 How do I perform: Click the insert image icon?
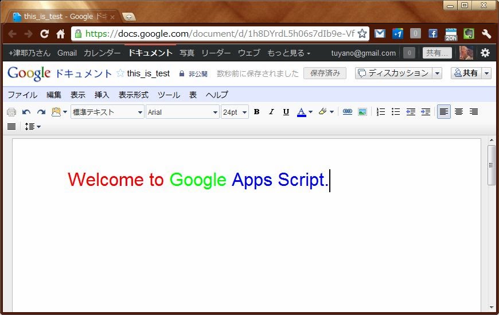point(362,112)
